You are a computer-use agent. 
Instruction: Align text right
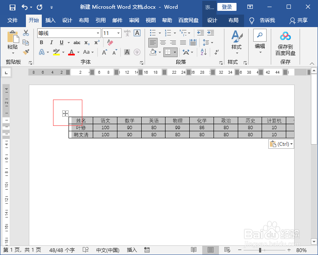(x=173, y=42)
